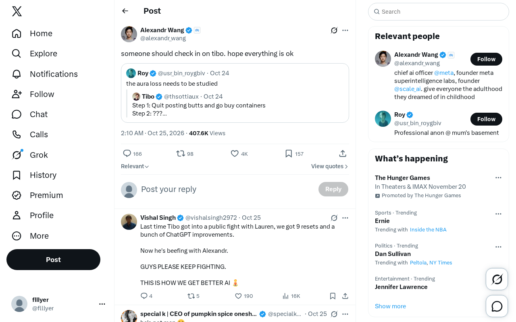
Task: Open View quotes link
Action: click(330, 166)
